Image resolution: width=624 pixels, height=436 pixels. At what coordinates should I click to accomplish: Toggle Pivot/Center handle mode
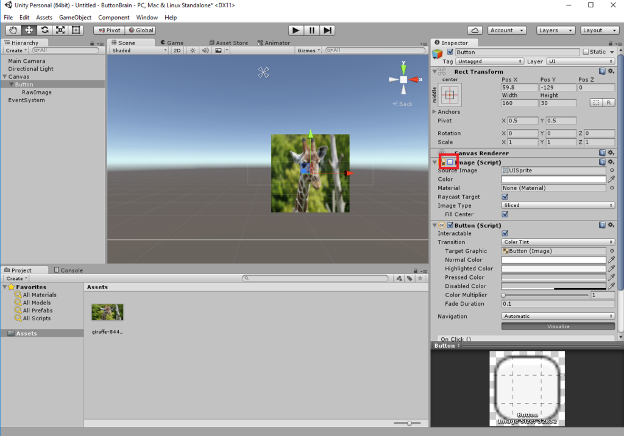pos(109,30)
